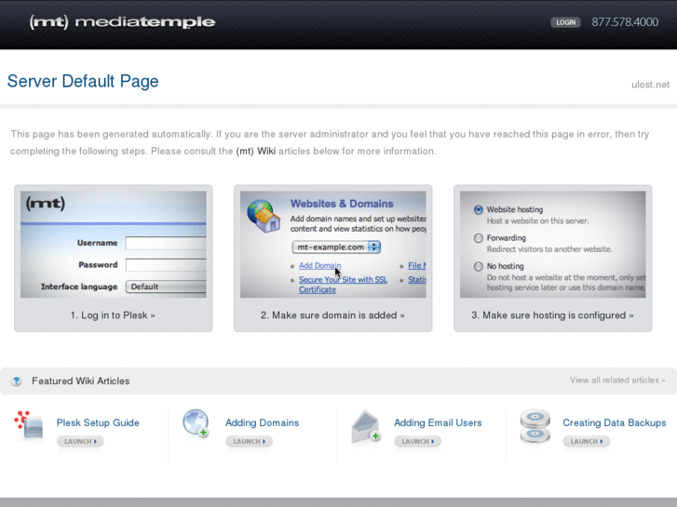
Task: Click the Adding Email Users envelope icon
Action: coord(366,426)
